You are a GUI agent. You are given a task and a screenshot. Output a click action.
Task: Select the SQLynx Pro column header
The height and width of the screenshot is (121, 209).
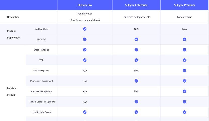tap(85, 5)
